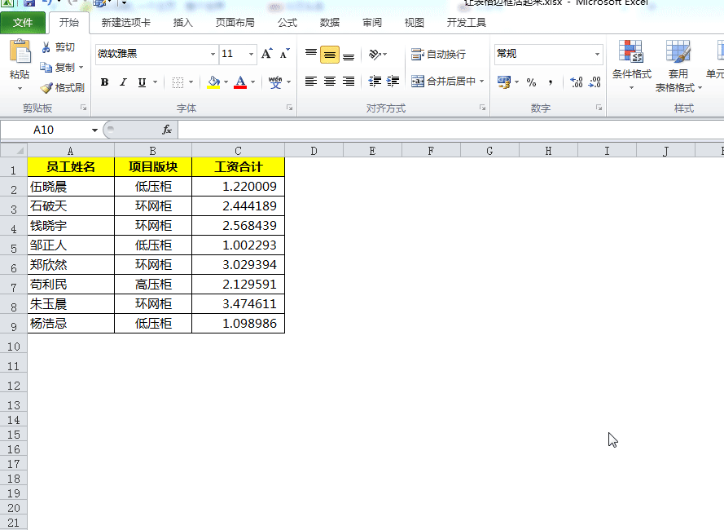The width and height of the screenshot is (724, 530).
Task: Align text to bottom of cell
Action: 349,55
